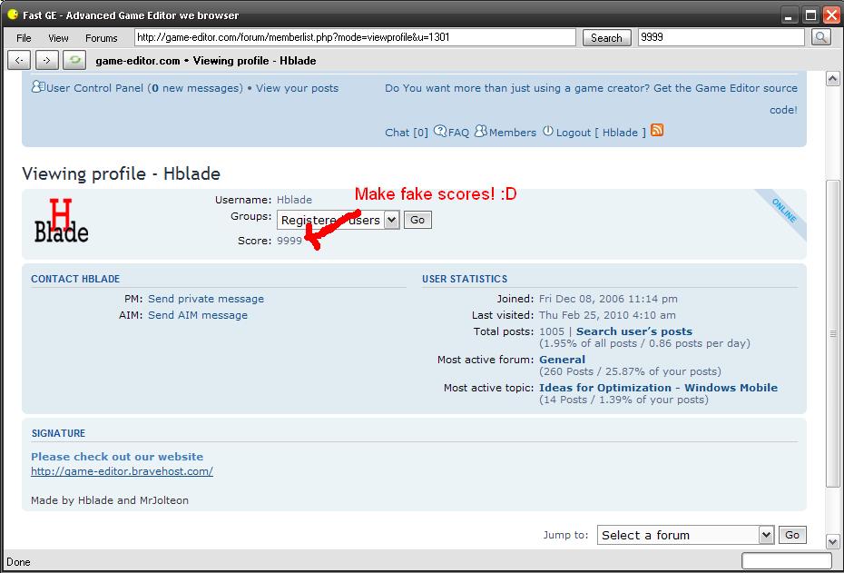
Task: Open the General most active forum link
Action: point(562,360)
